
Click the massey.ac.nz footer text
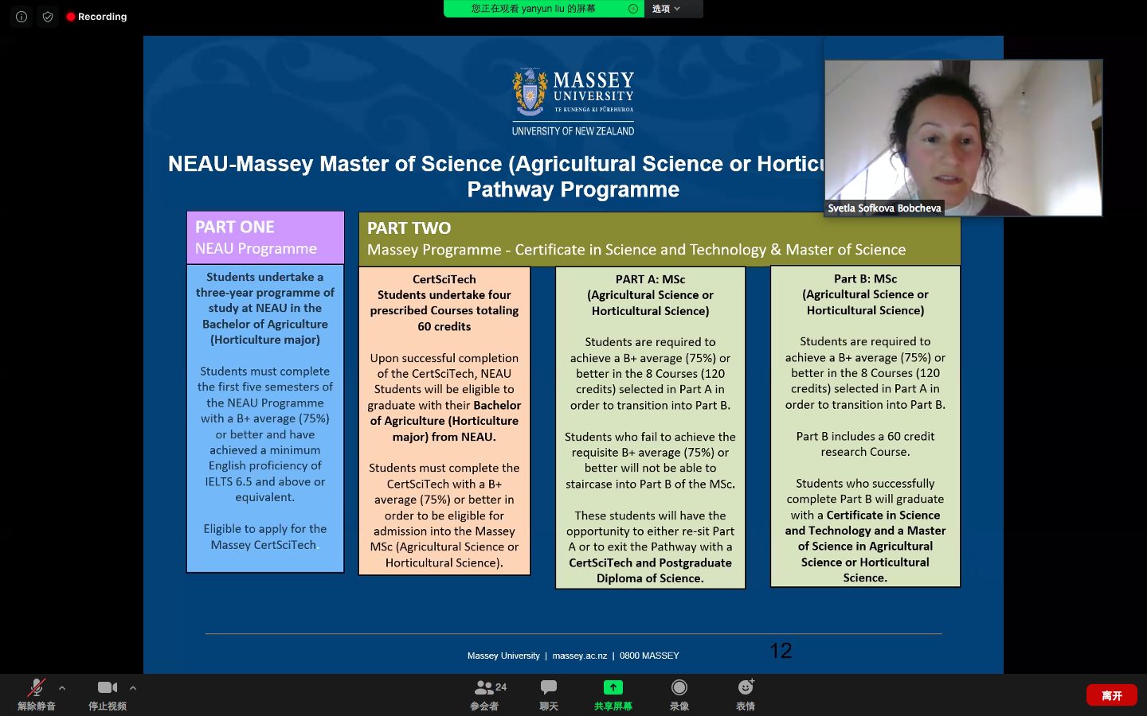[580, 656]
